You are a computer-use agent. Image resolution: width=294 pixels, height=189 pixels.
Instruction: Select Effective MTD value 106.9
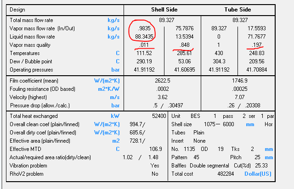[156, 150]
